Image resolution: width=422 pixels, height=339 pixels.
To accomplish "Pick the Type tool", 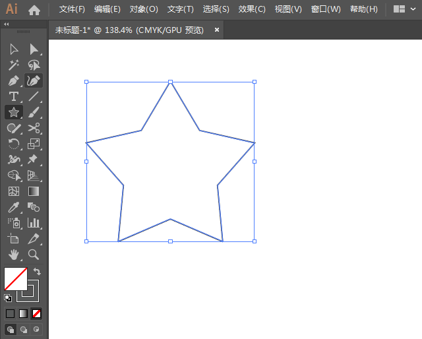I will click(14, 96).
